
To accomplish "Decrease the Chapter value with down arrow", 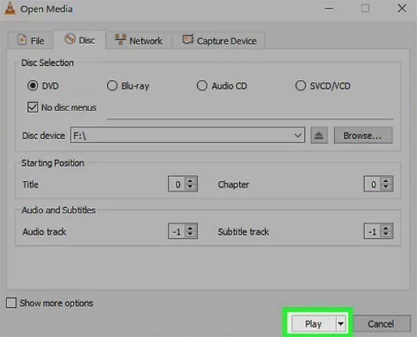I will (x=386, y=187).
